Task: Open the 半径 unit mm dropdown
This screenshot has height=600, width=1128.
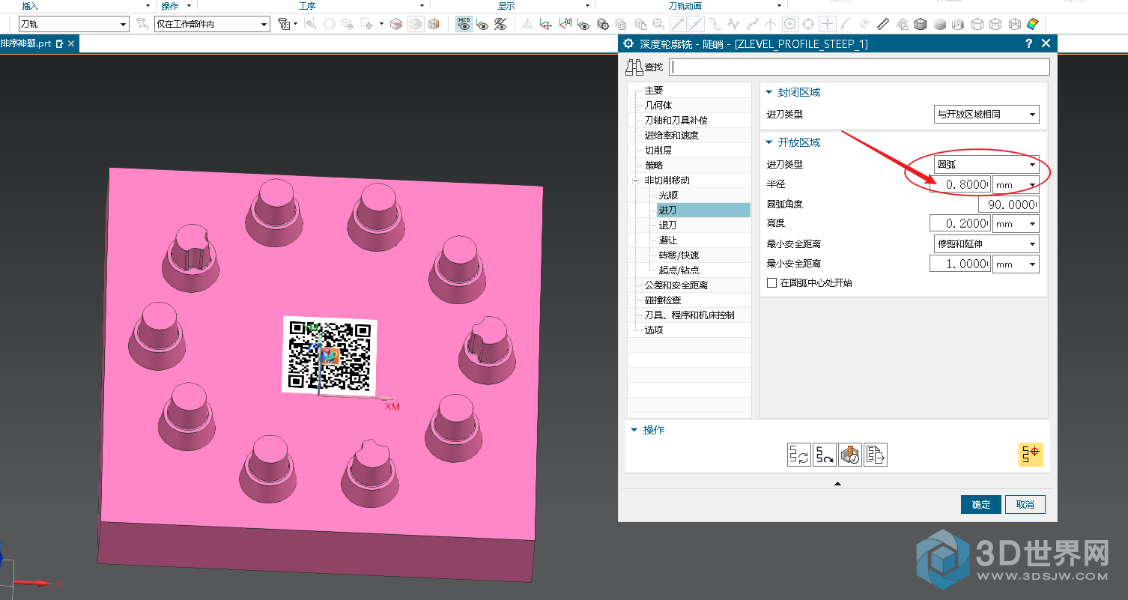Action: click(1016, 184)
